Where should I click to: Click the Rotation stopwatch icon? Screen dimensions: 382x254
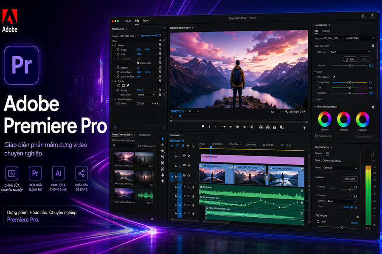(x=118, y=68)
